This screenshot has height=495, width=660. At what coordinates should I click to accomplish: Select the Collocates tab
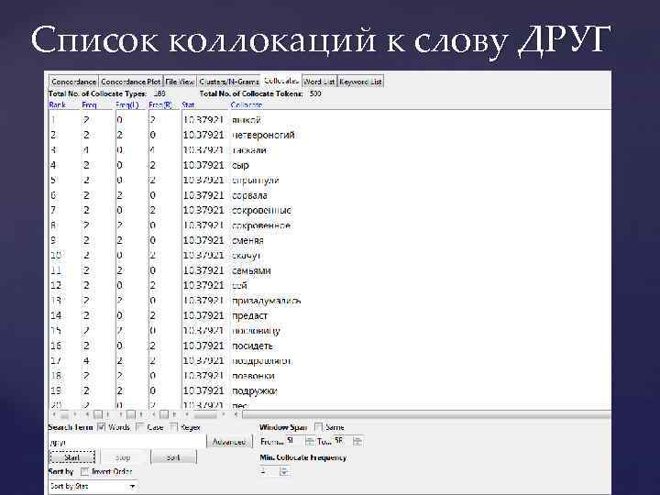[281, 81]
